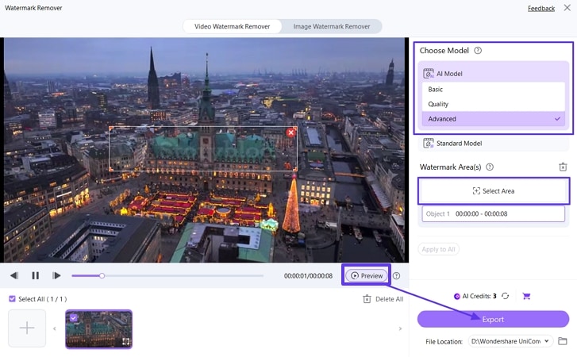Step to previous frame
577x357 pixels.
14,275
